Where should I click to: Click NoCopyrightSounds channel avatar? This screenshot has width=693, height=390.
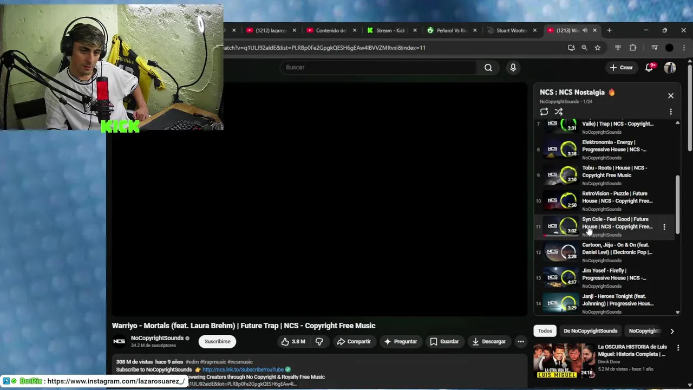(119, 341)
